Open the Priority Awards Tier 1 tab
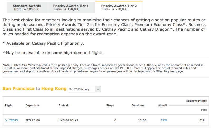211x128 pixels. click(x=71, y=8)
